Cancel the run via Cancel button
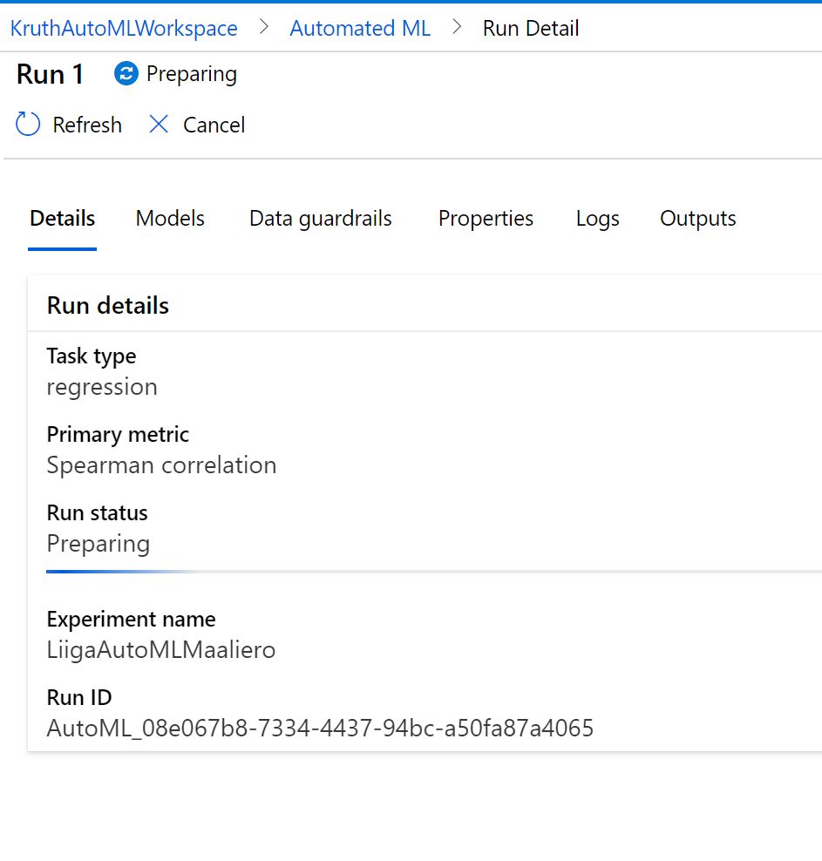This screenshot has height=861, width=822. click(214, 125)
